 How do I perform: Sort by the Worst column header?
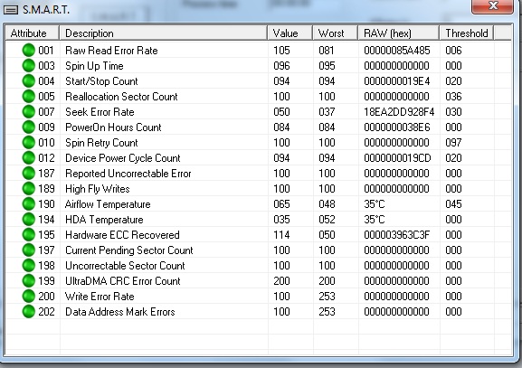point(336,33)
